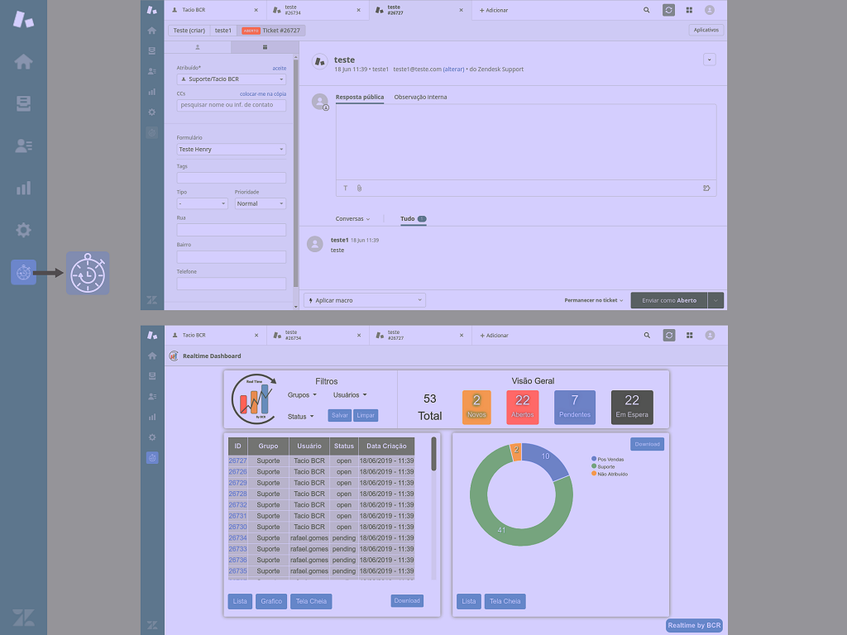The height and width of the screenshot is (635, 847).
Task: Open Reporting bar chart icon in large sidebar
Action: 23,189
